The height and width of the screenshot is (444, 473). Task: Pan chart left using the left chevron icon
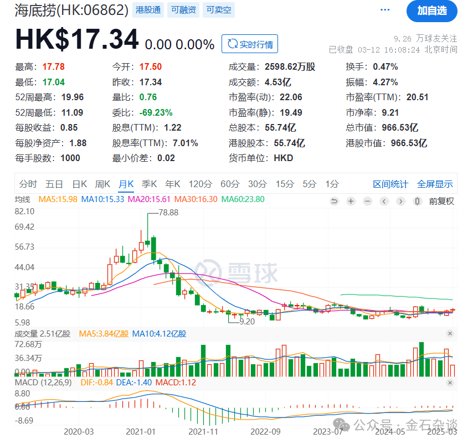click(x=384, y=201)
